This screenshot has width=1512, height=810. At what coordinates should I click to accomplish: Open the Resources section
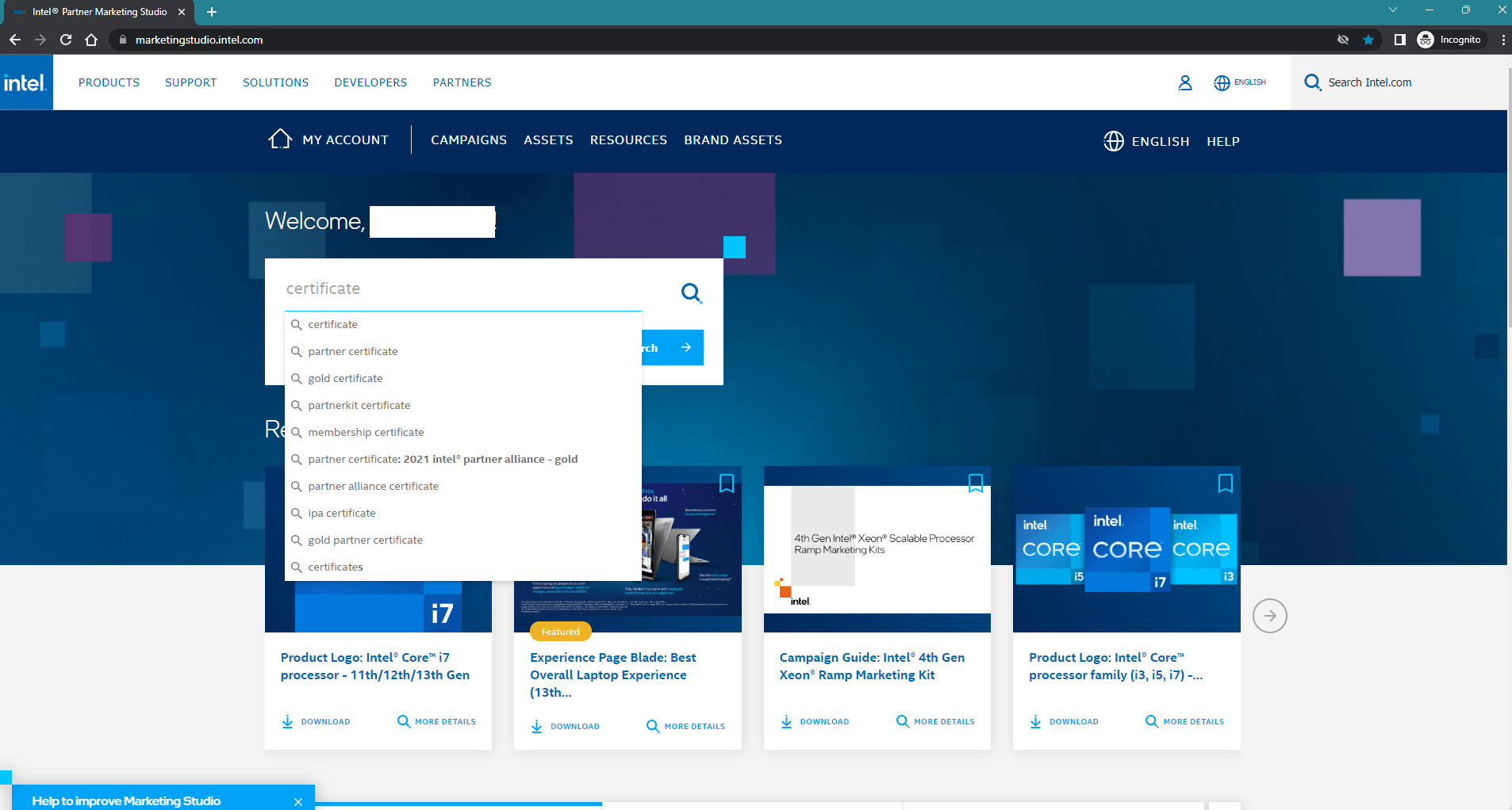628,140
